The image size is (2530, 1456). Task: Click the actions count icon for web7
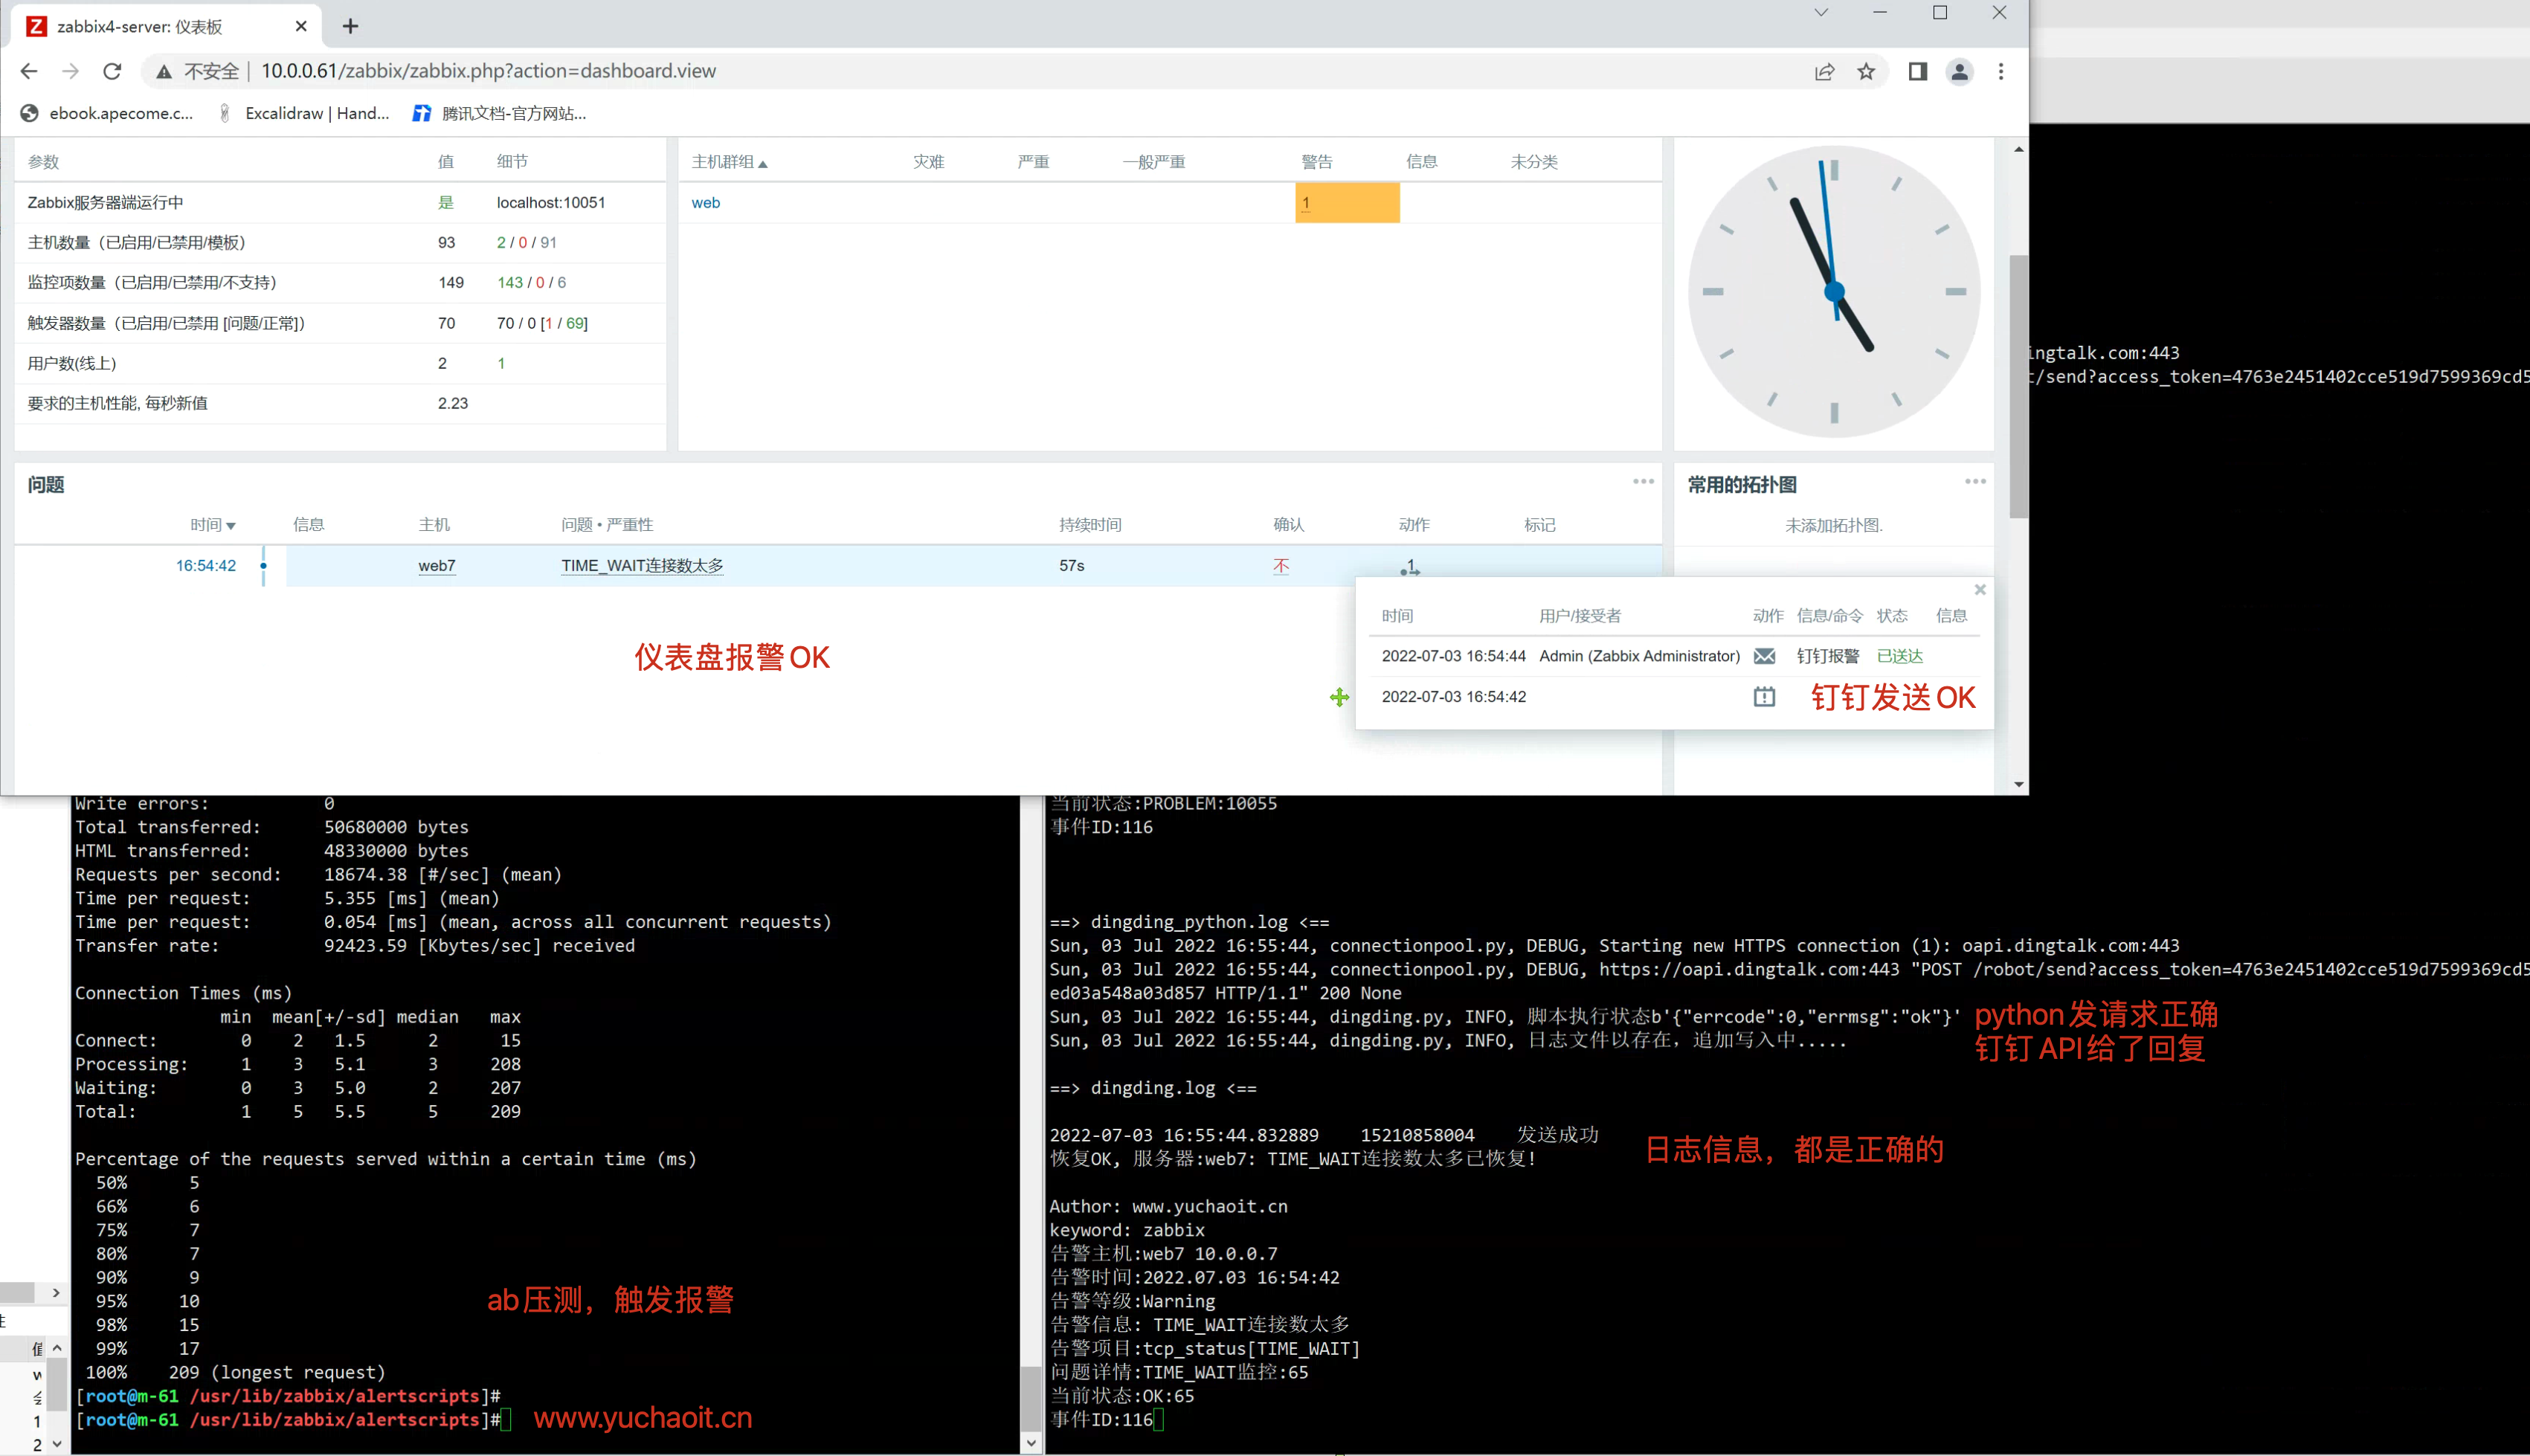click(x=1410, y=567)
